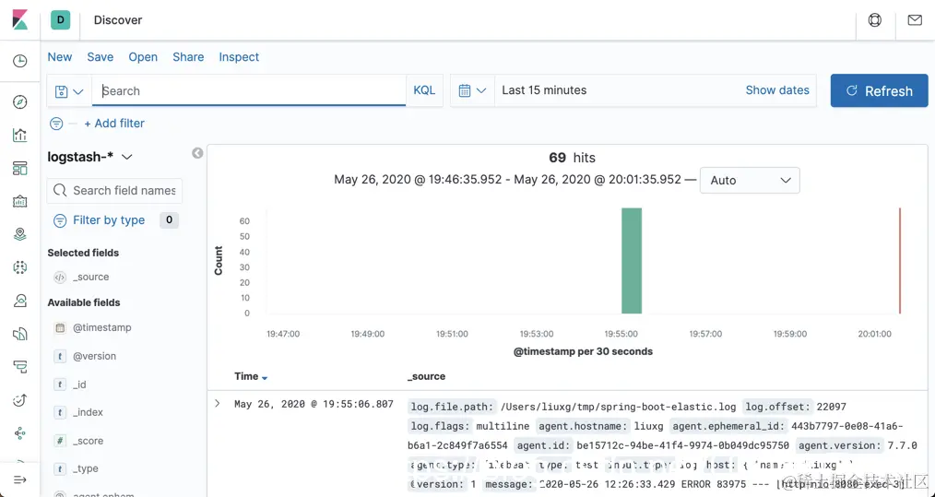Click Save in the top menu
Viewport: 935px width, 497px height.
(101, 57)
